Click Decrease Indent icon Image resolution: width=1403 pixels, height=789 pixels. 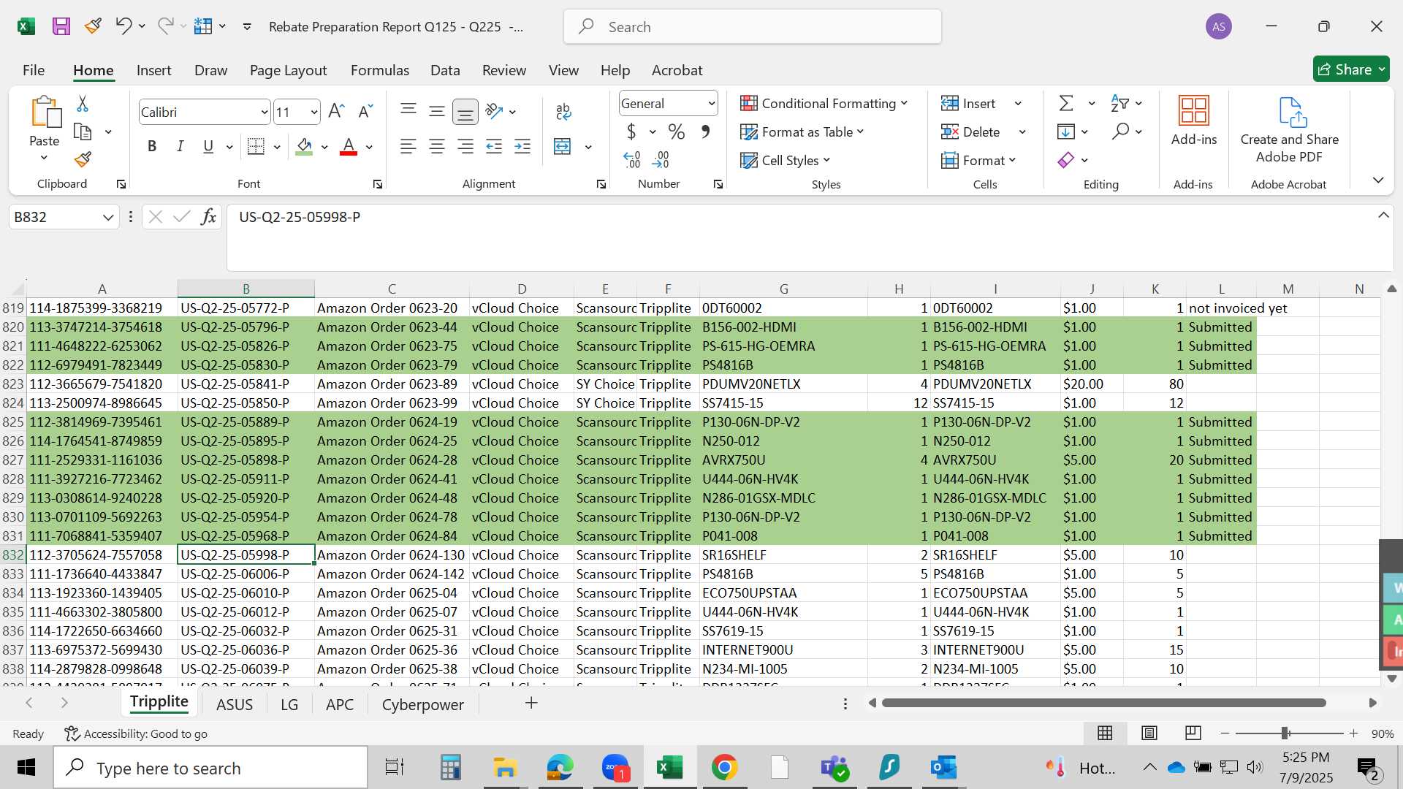pos(494,147)
